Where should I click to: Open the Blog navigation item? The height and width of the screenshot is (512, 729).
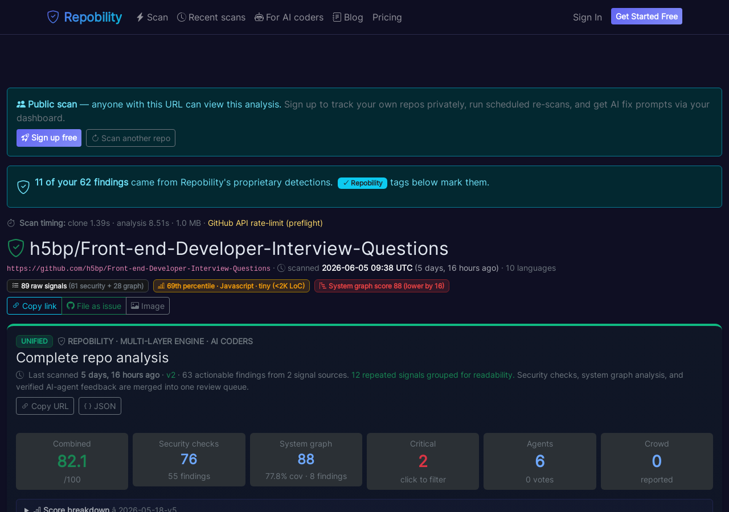coord(348,17)
